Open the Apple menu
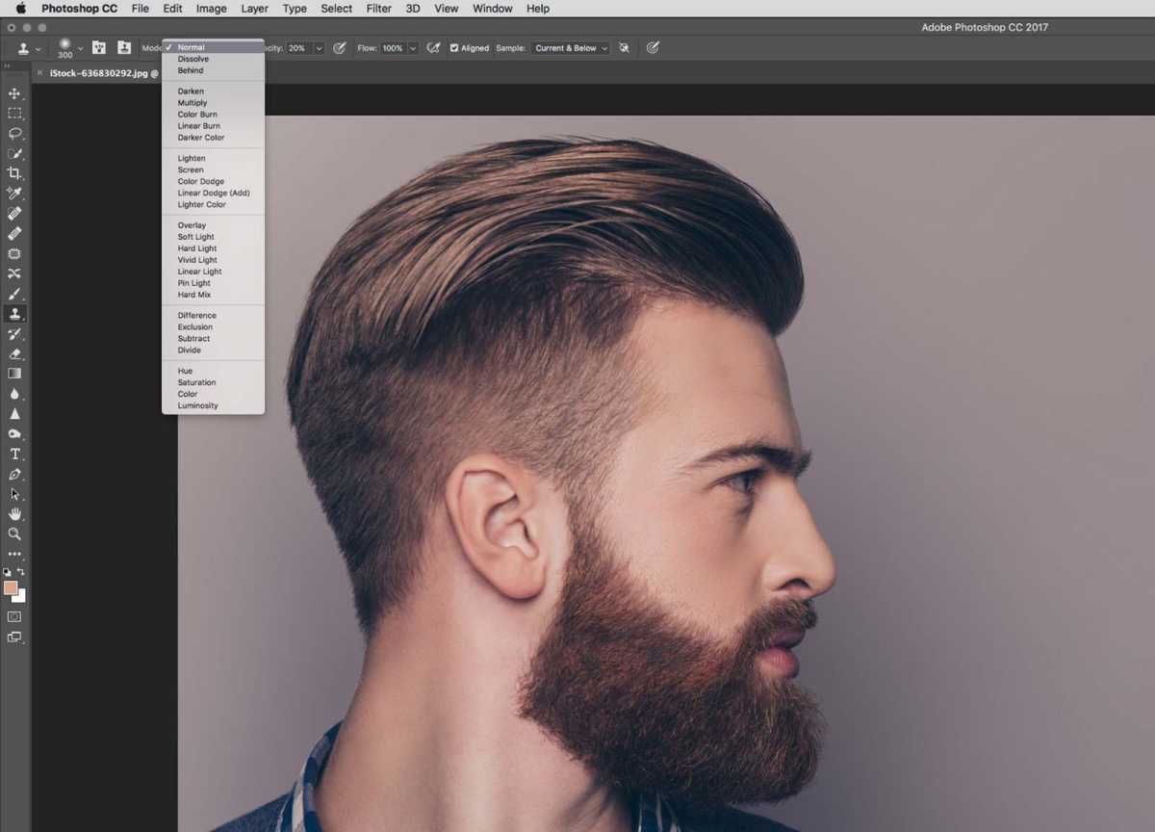 pyautogui.click(x=20, y=9)
